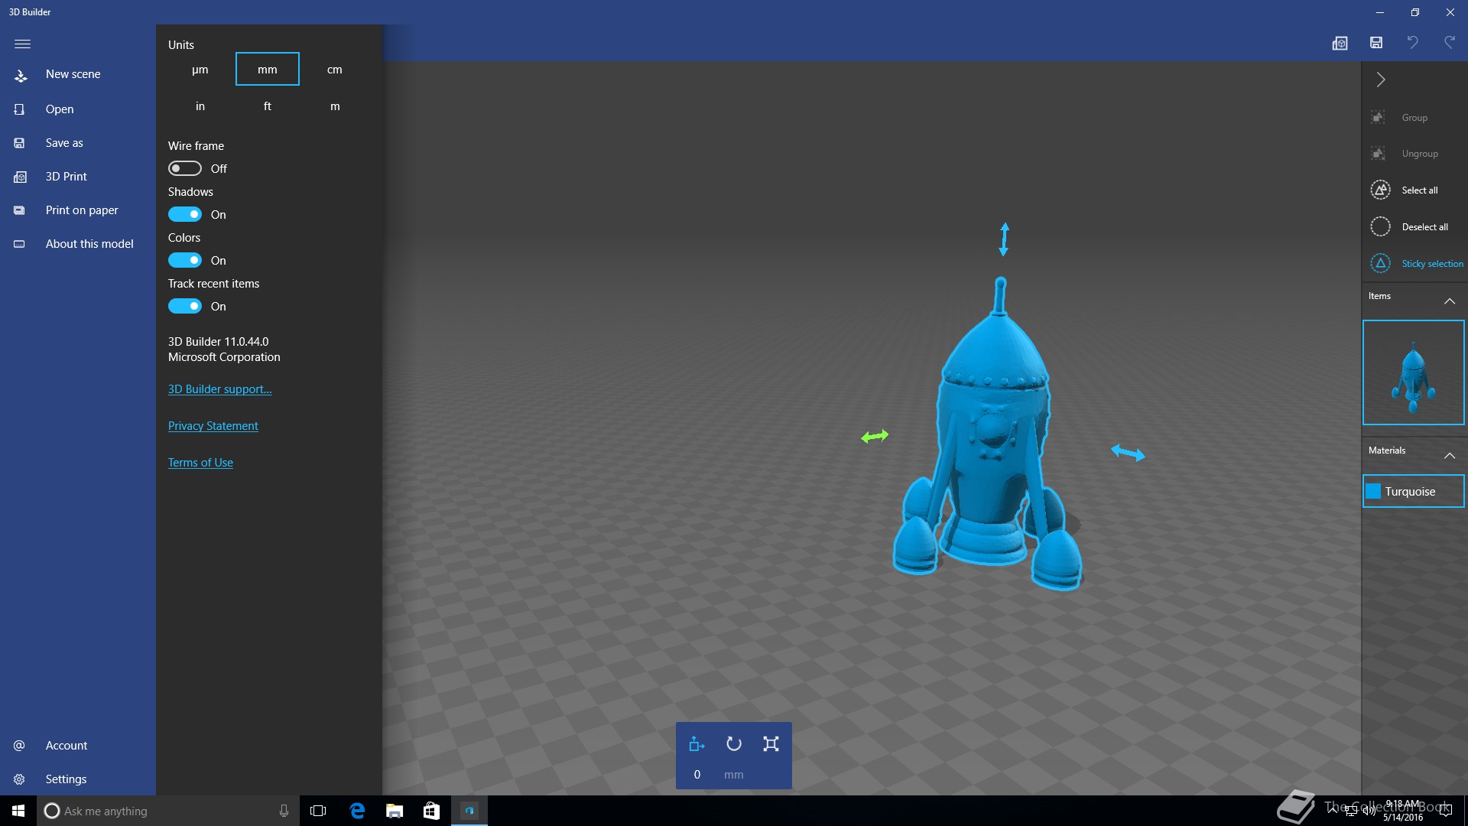The height and width of the screenshot is (826, 1468).
Task: Open the Terms of Use link
Action: point(200,463)
